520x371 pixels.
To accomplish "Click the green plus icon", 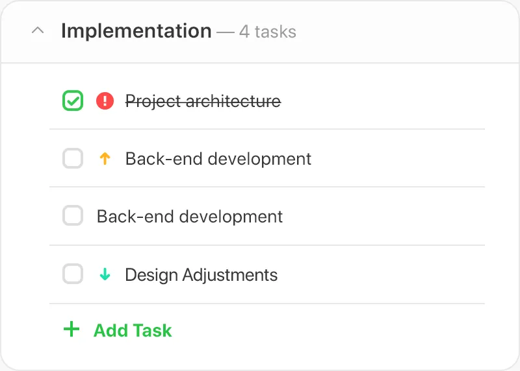I will click(71, 329).
